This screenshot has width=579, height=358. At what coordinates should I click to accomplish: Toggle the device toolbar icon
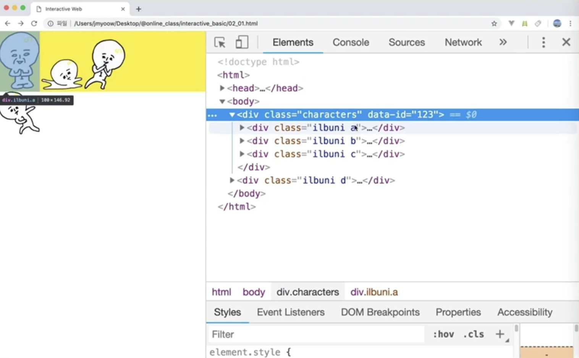[x=242, y=42]
